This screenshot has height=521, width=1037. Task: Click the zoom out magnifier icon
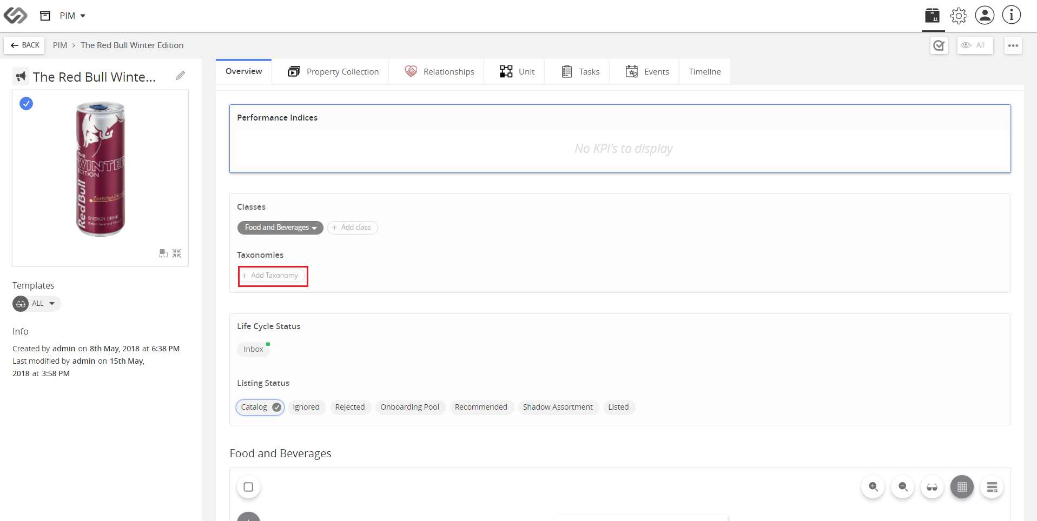[x=903, y=487]
